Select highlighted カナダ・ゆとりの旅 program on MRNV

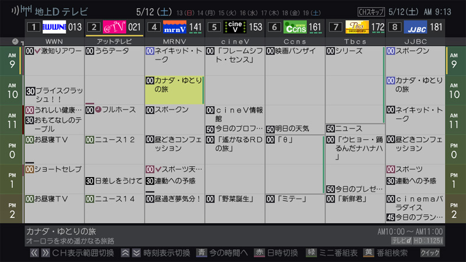(x=174, y=90)
